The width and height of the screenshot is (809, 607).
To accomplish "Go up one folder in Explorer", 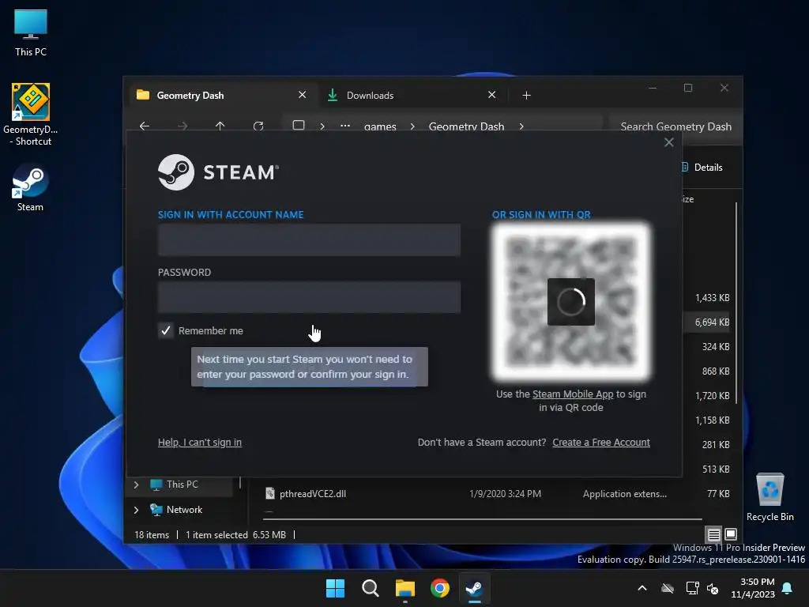I will tap(220, 126).
